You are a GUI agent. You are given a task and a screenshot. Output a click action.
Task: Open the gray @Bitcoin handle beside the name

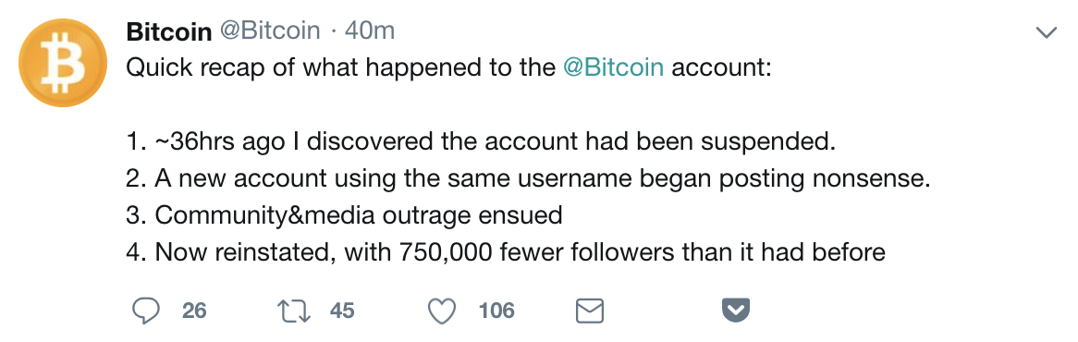point(270,31)
